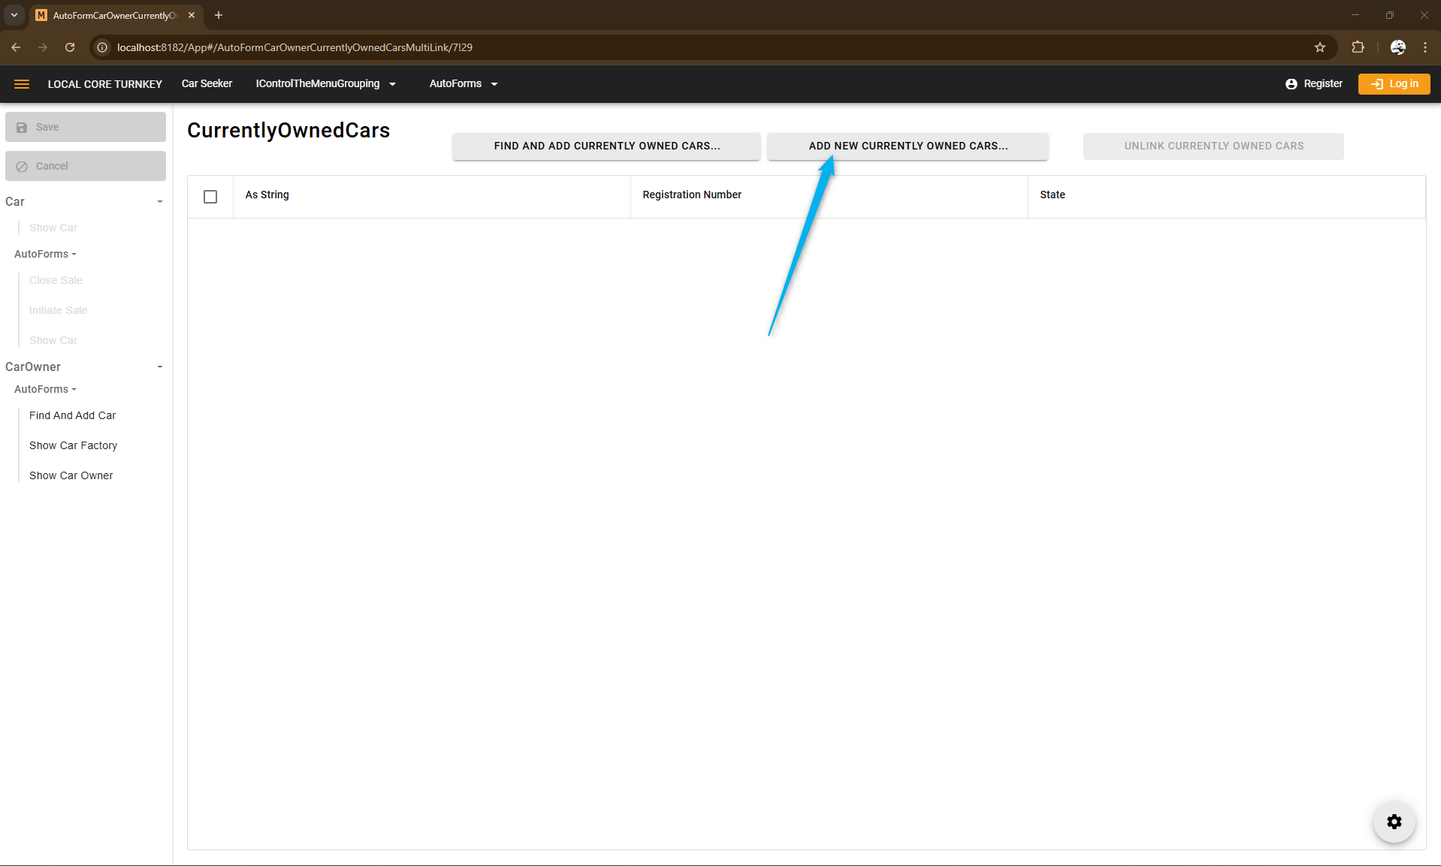Toggle the select-all checkbox in table header
1441x866 pixels.
coord(210,197)
